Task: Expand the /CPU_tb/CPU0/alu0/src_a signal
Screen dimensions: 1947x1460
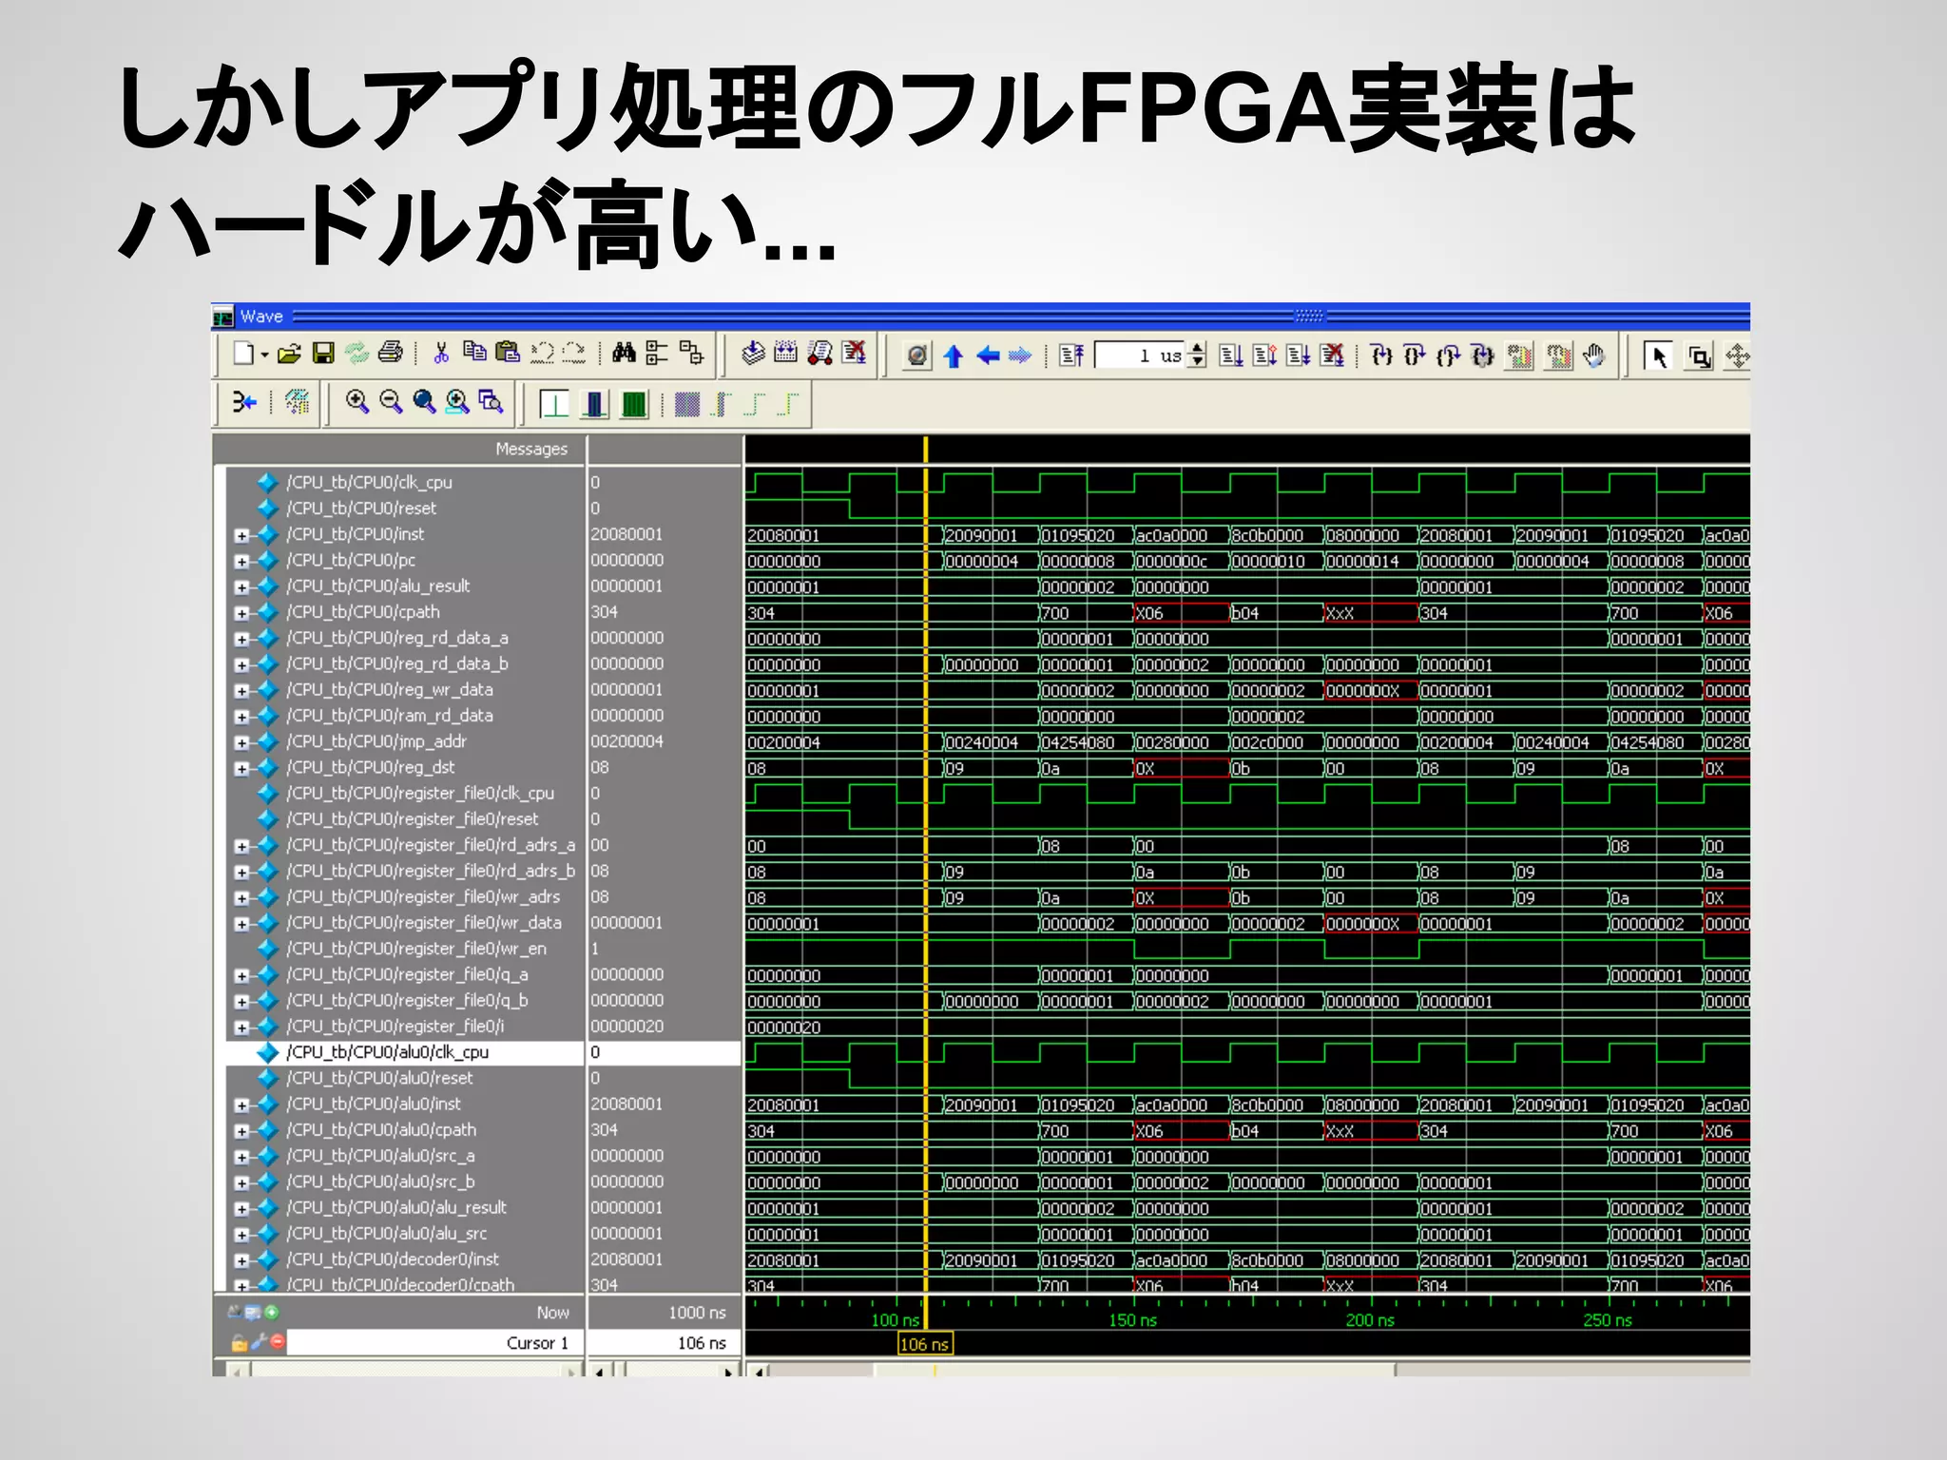Action: pos(241,1157)
